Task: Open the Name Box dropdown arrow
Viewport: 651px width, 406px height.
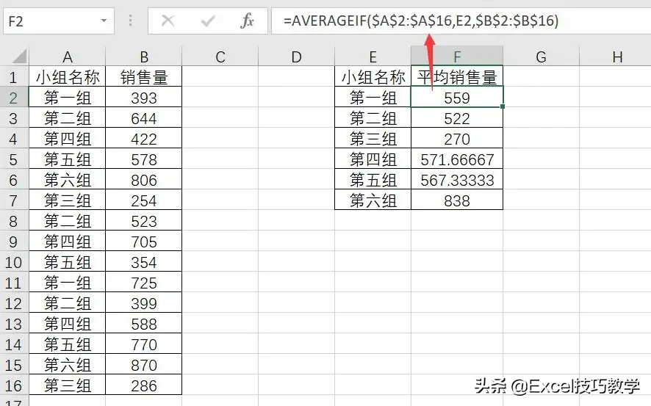Action: coord(104,21)
